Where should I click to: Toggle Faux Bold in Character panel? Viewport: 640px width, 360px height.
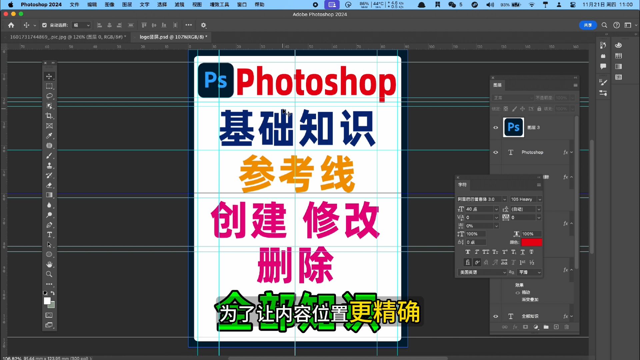(468, 252)
